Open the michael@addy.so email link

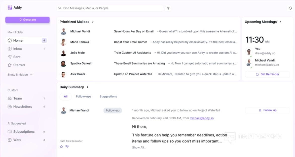tap(202, 118)
